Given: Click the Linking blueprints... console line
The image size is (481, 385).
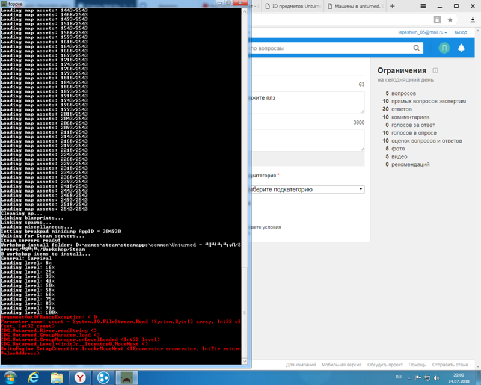Looking at the screenshot, I should pos(32,218).
